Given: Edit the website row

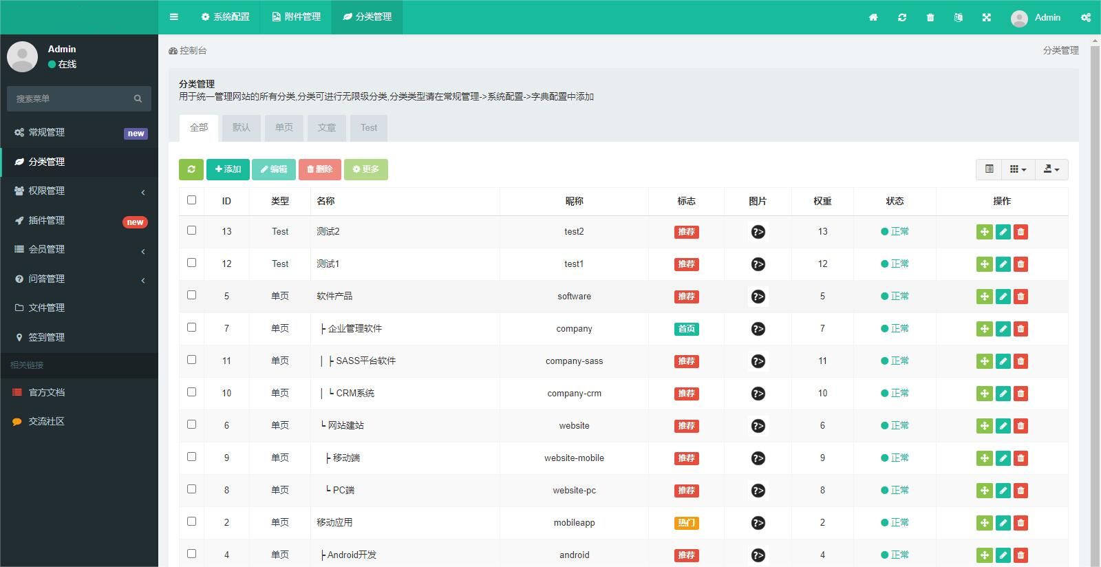Looking at the screenshot, I should [x=1003, y=426].
